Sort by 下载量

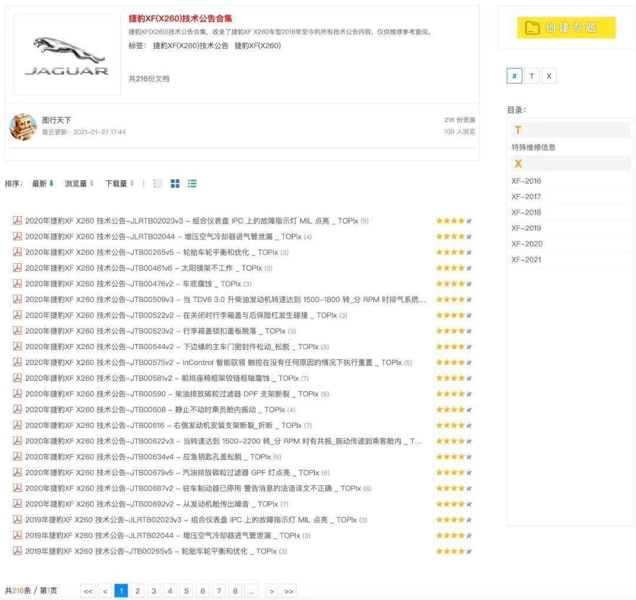click(120, 184)
